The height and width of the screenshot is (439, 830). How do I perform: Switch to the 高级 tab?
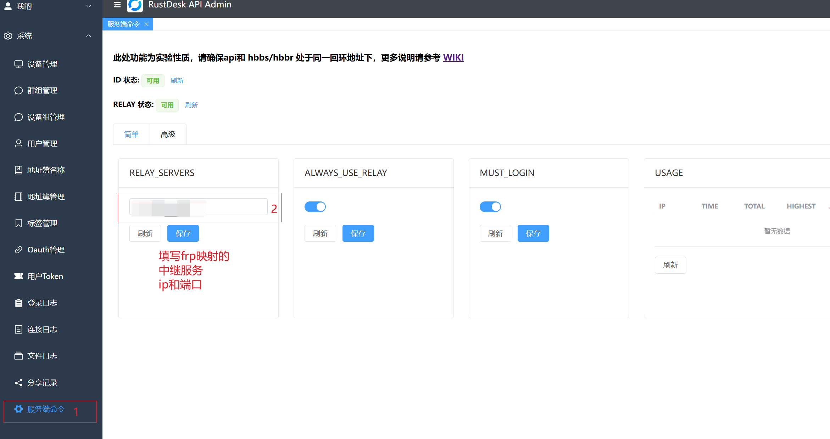pyautogui.click(x=168, y=134)
